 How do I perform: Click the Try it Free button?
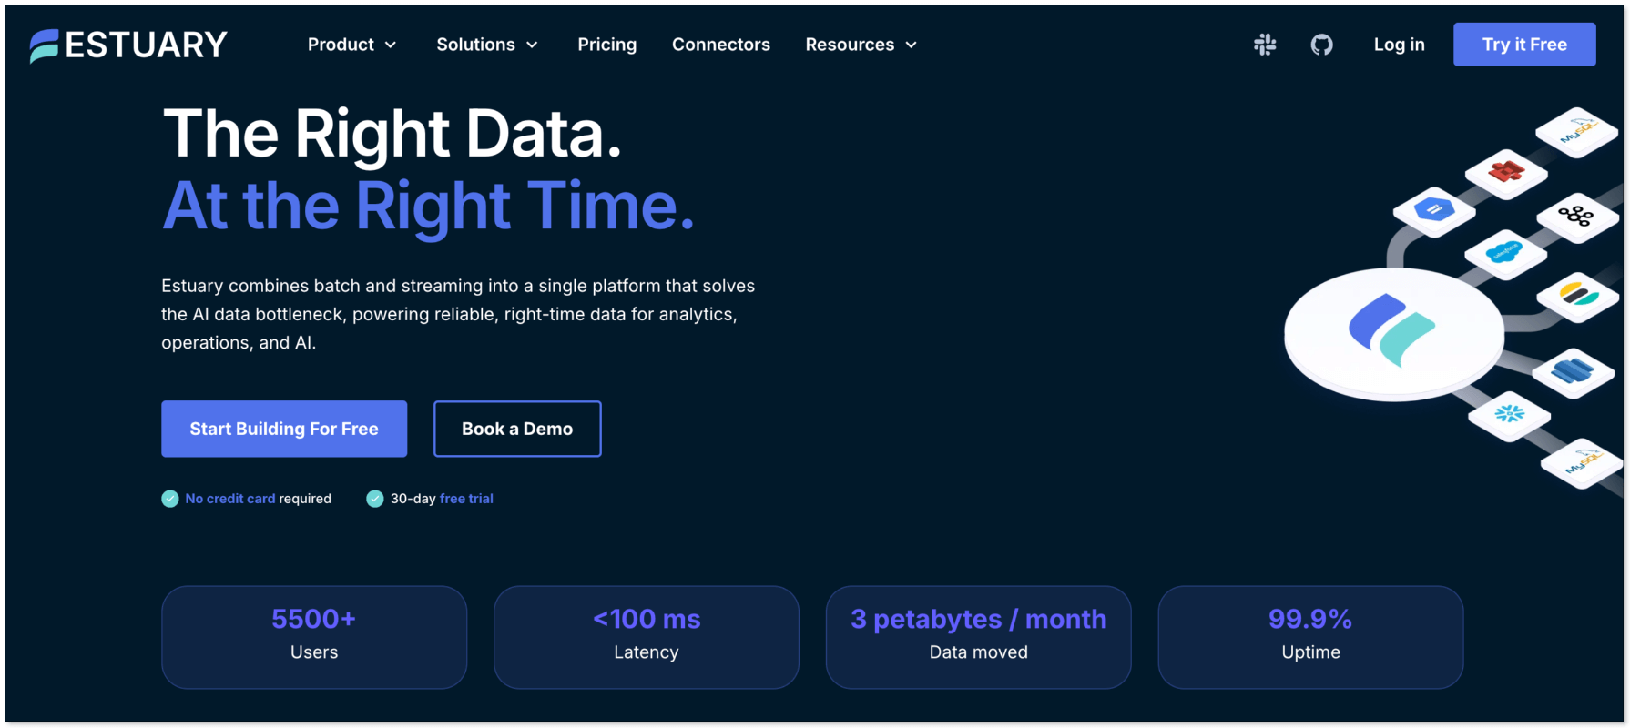click(1523, 45)
